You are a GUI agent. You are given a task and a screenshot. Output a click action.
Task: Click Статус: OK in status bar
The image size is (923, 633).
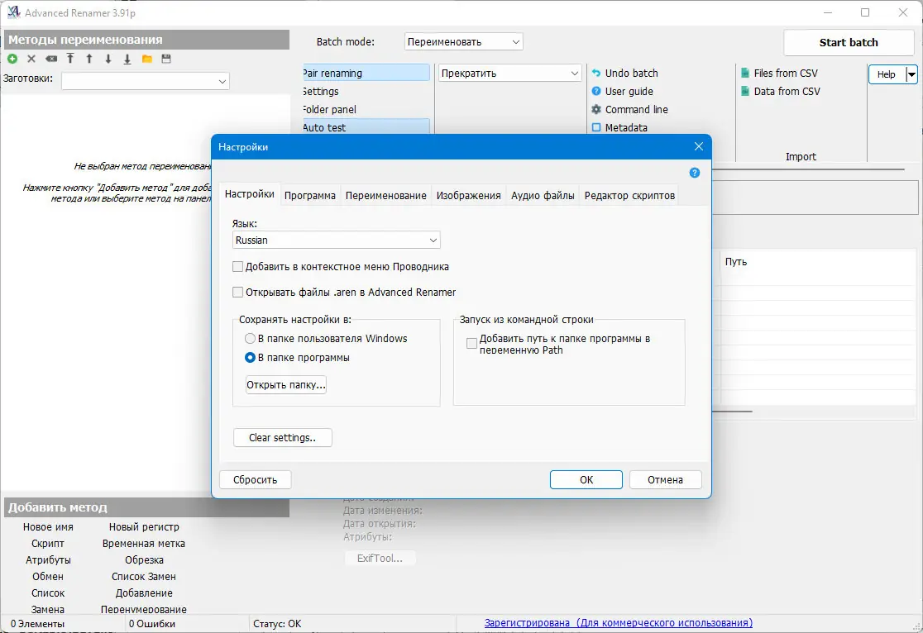pos(277,624)
